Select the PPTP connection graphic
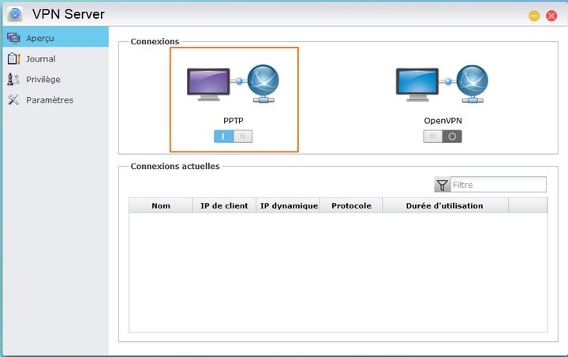568x357 pixels. pyautogui.click(x=234, y=84)
